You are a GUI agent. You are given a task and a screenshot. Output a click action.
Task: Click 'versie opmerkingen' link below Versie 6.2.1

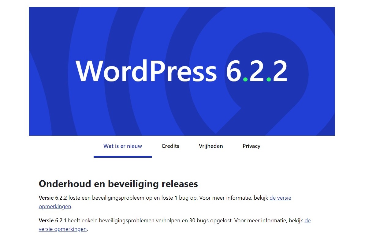(63, 229)
